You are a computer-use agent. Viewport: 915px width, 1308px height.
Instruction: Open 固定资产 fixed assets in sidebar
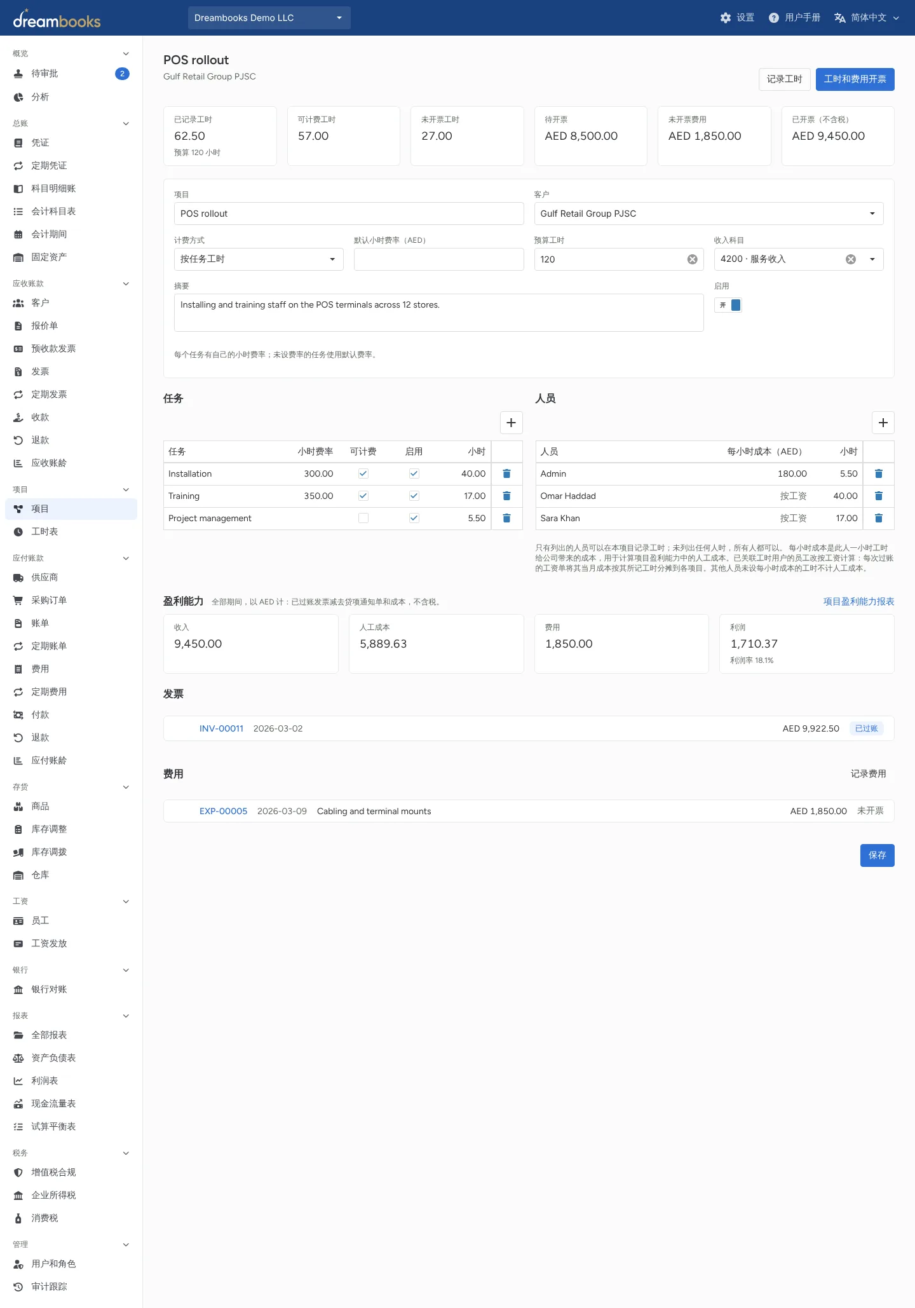71,257
